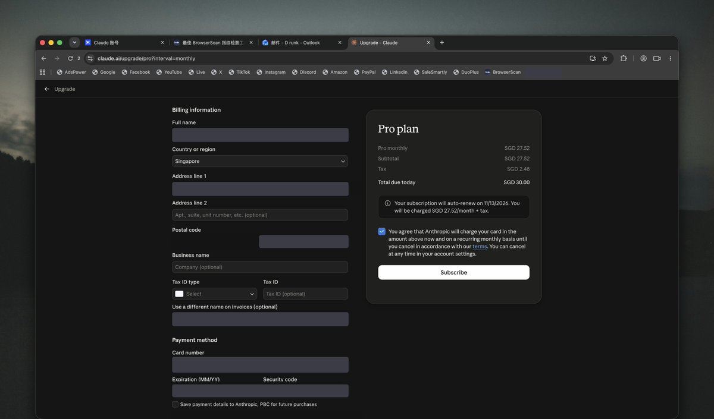Click the Tax ID input field
The width and height of the screenshot is (714, 419).
pos(305,294)
